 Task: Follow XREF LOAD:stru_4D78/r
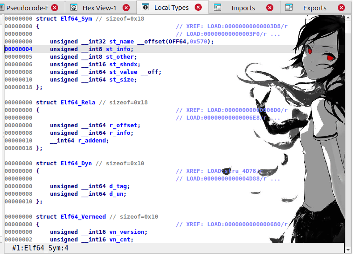235,171
